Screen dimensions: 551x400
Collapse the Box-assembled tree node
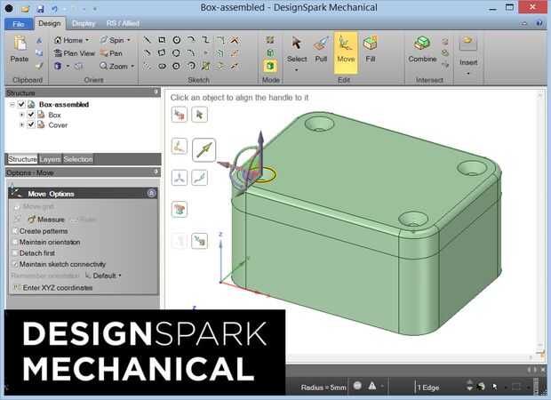12,104
